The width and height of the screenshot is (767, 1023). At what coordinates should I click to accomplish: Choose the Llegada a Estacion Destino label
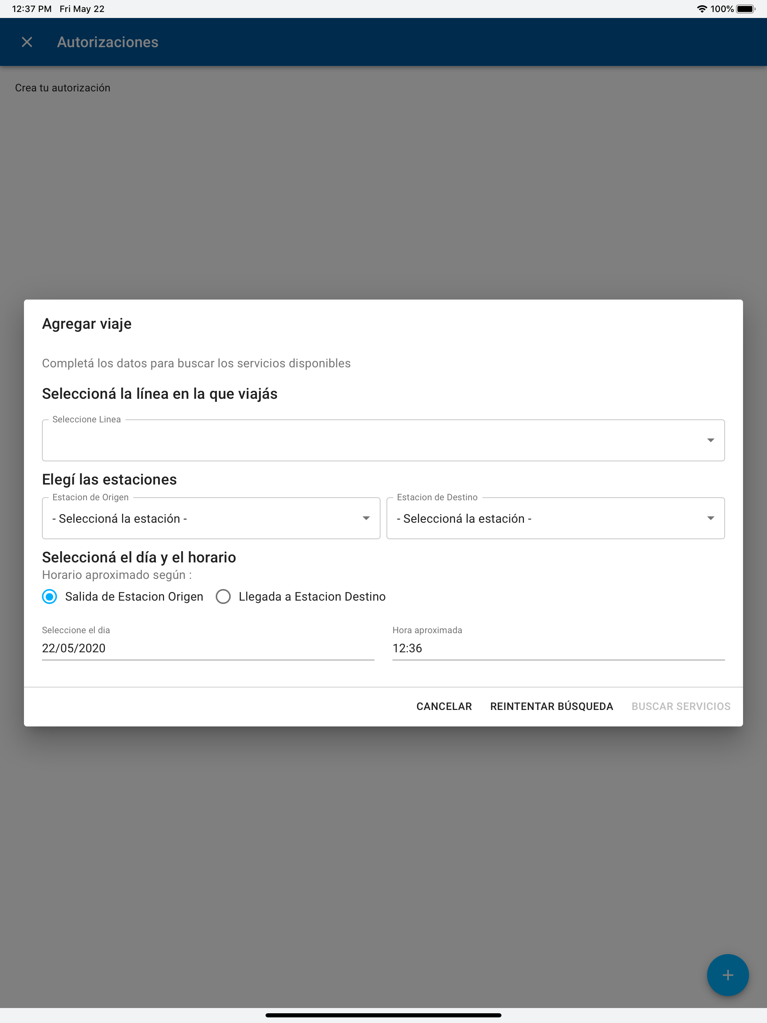tap(312, 597)
